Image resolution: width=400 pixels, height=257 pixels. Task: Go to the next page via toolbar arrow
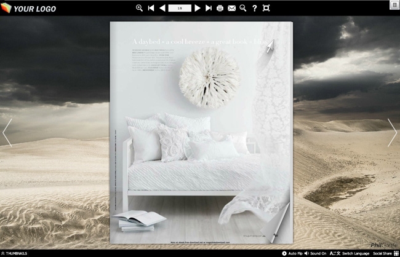198,8
